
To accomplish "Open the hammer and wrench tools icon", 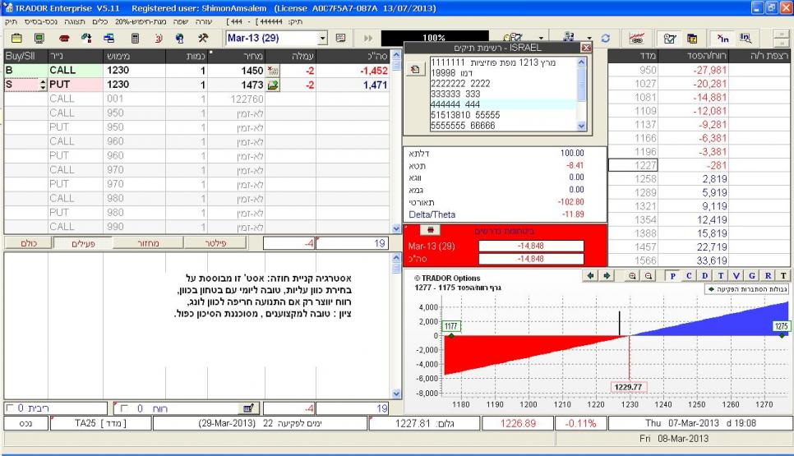I will (x=202, y=39).
